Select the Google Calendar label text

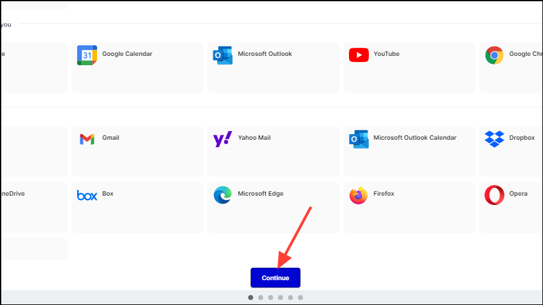(127, 53)
